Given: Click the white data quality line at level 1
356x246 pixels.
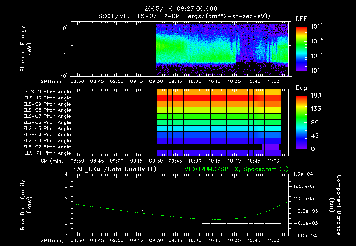Looking at the screenshot, I should [172, 211].
